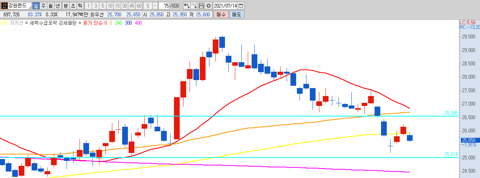The width and height of the screenshot is (480, 178).
Task: Choose the 60 interval button
Action: click(x=139, y=6)
